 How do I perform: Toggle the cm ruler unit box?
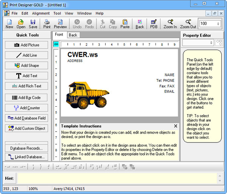point(56,44)
